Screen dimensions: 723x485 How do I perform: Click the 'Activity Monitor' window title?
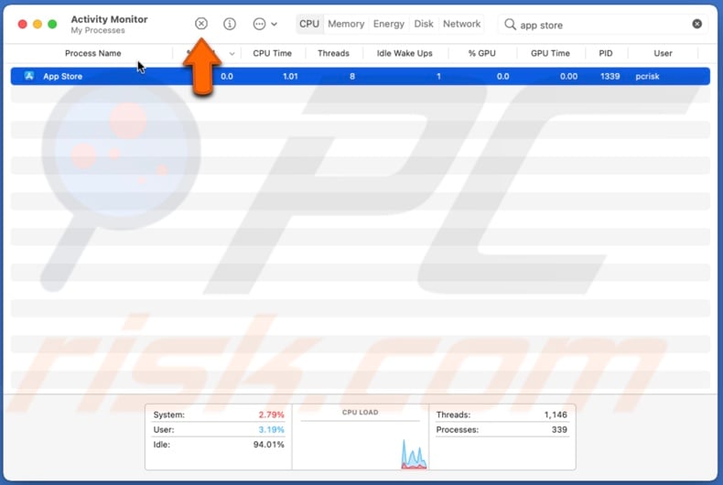(x=109, y=19)
